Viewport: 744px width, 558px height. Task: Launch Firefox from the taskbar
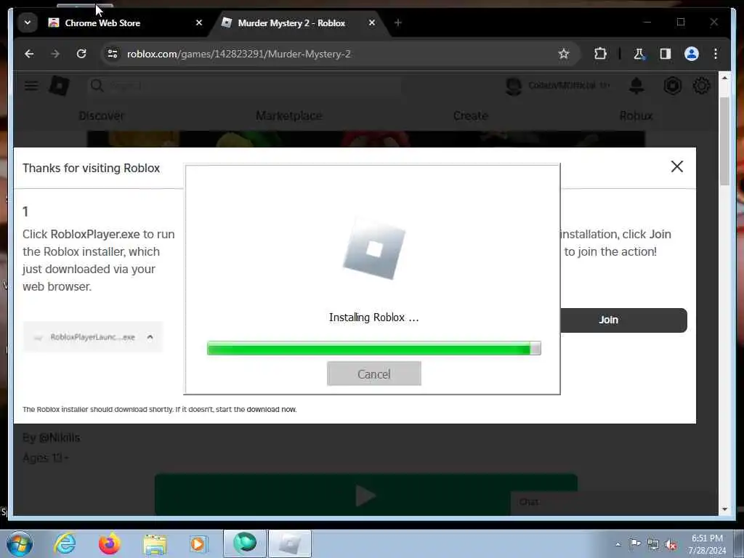point(109,543)
